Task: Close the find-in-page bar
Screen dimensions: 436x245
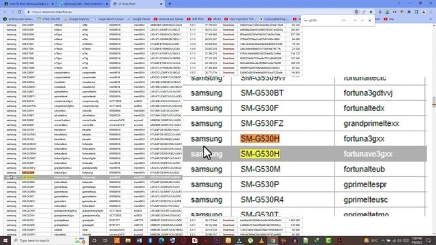Action: tap(369, 20)
